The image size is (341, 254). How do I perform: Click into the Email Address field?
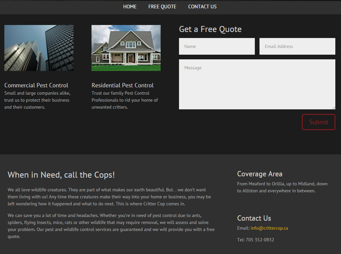pos(297,46)
